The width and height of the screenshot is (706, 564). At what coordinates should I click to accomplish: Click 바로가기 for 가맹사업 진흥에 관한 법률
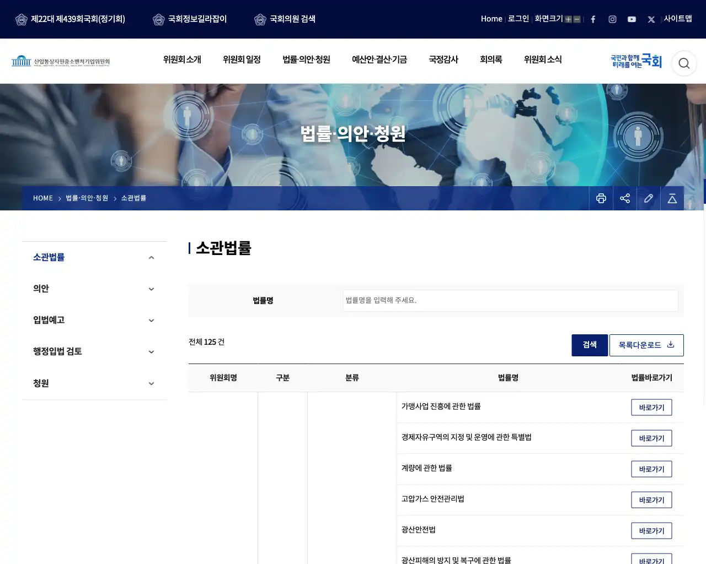[x=651, y=408]
